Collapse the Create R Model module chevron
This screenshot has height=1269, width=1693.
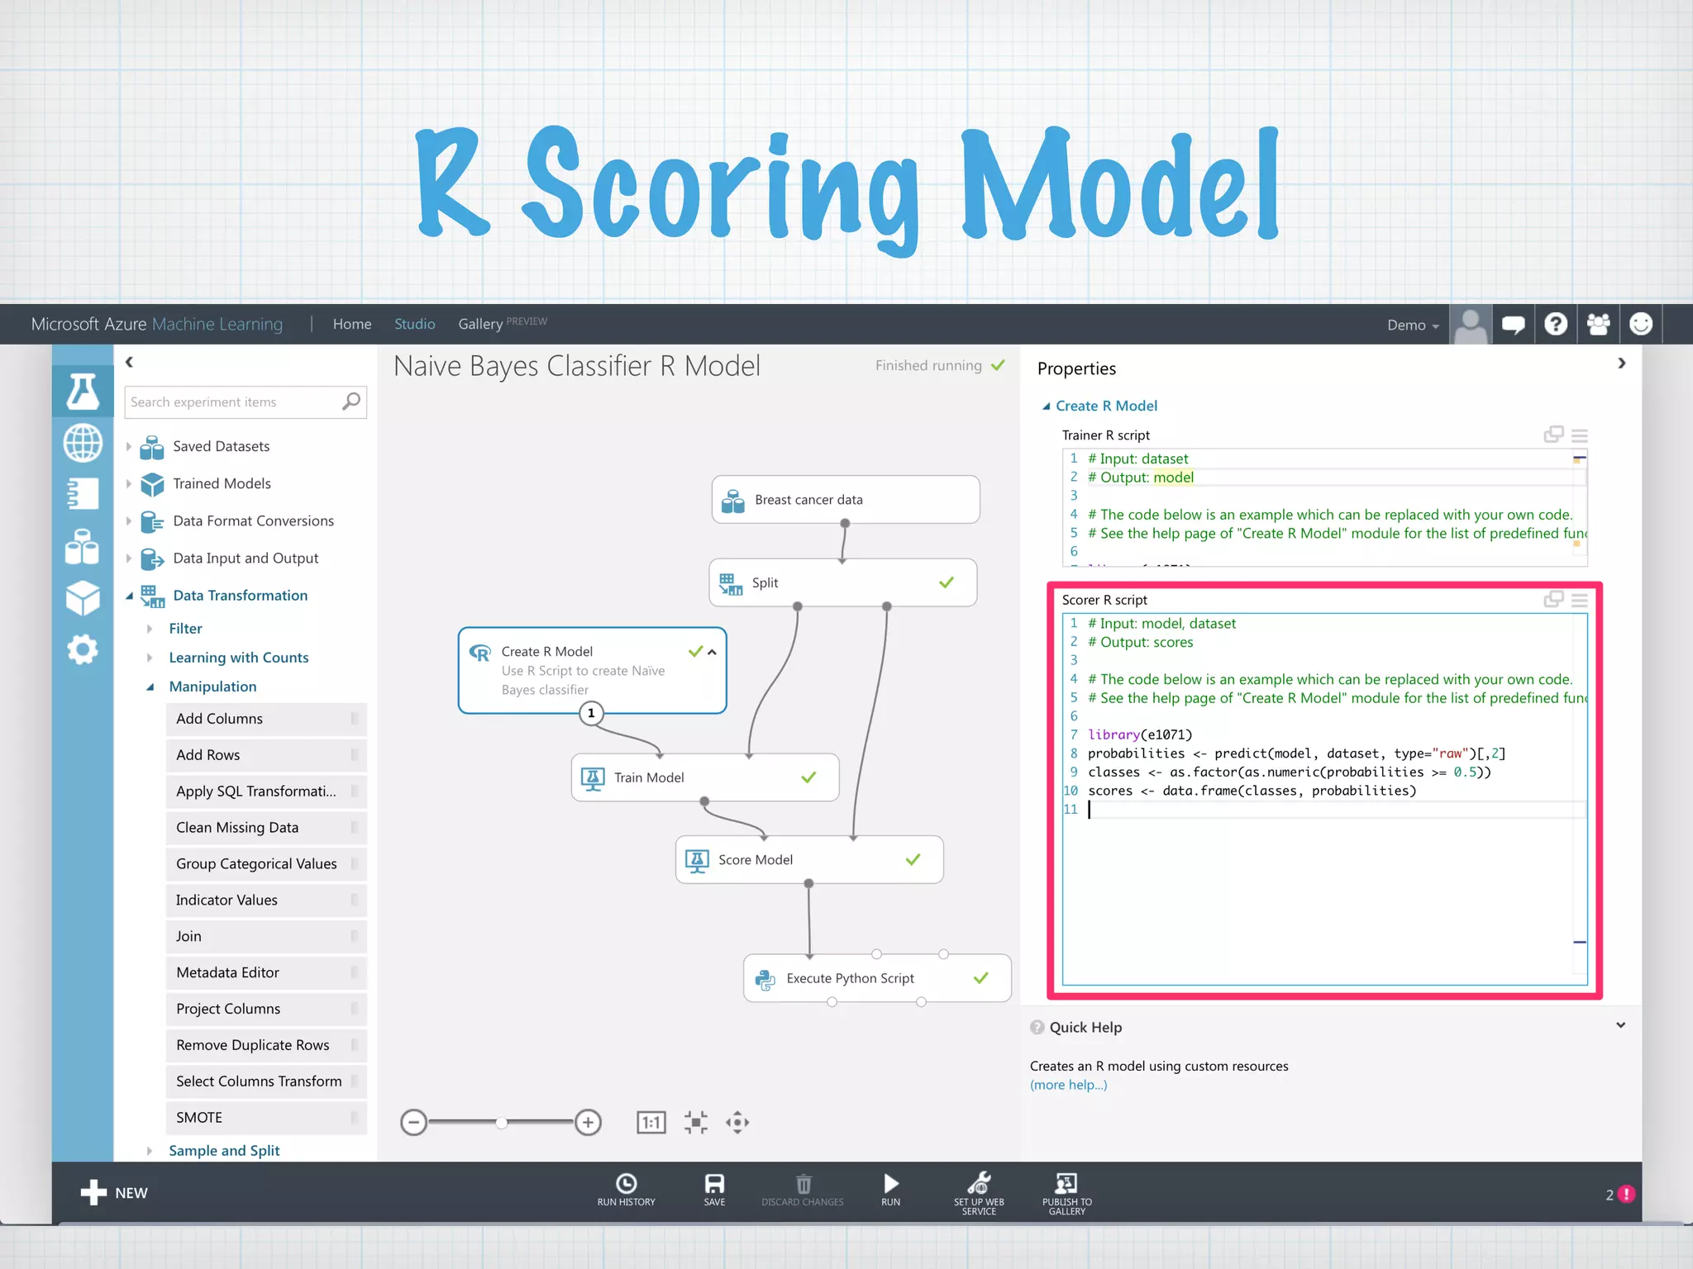click(x=712, y=652)
